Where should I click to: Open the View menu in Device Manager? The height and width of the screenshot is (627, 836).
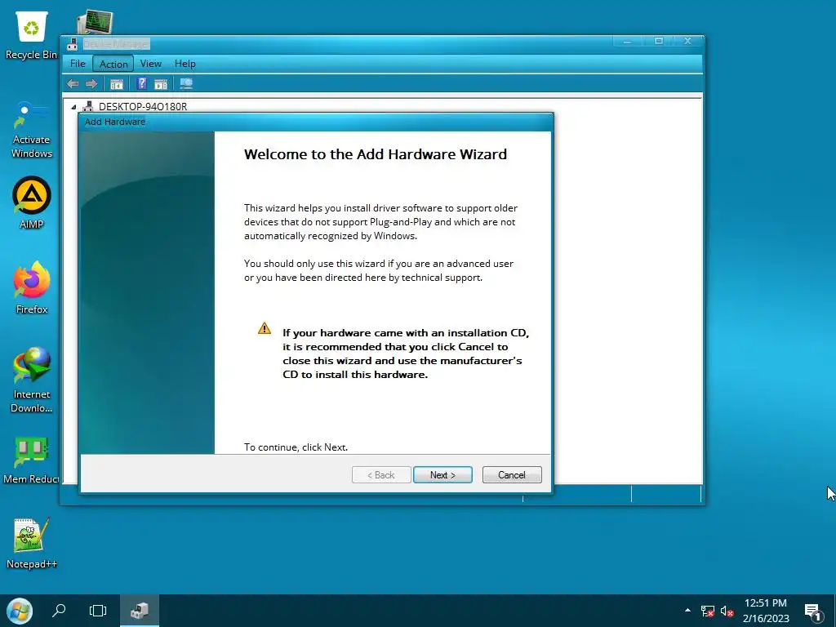150,64
